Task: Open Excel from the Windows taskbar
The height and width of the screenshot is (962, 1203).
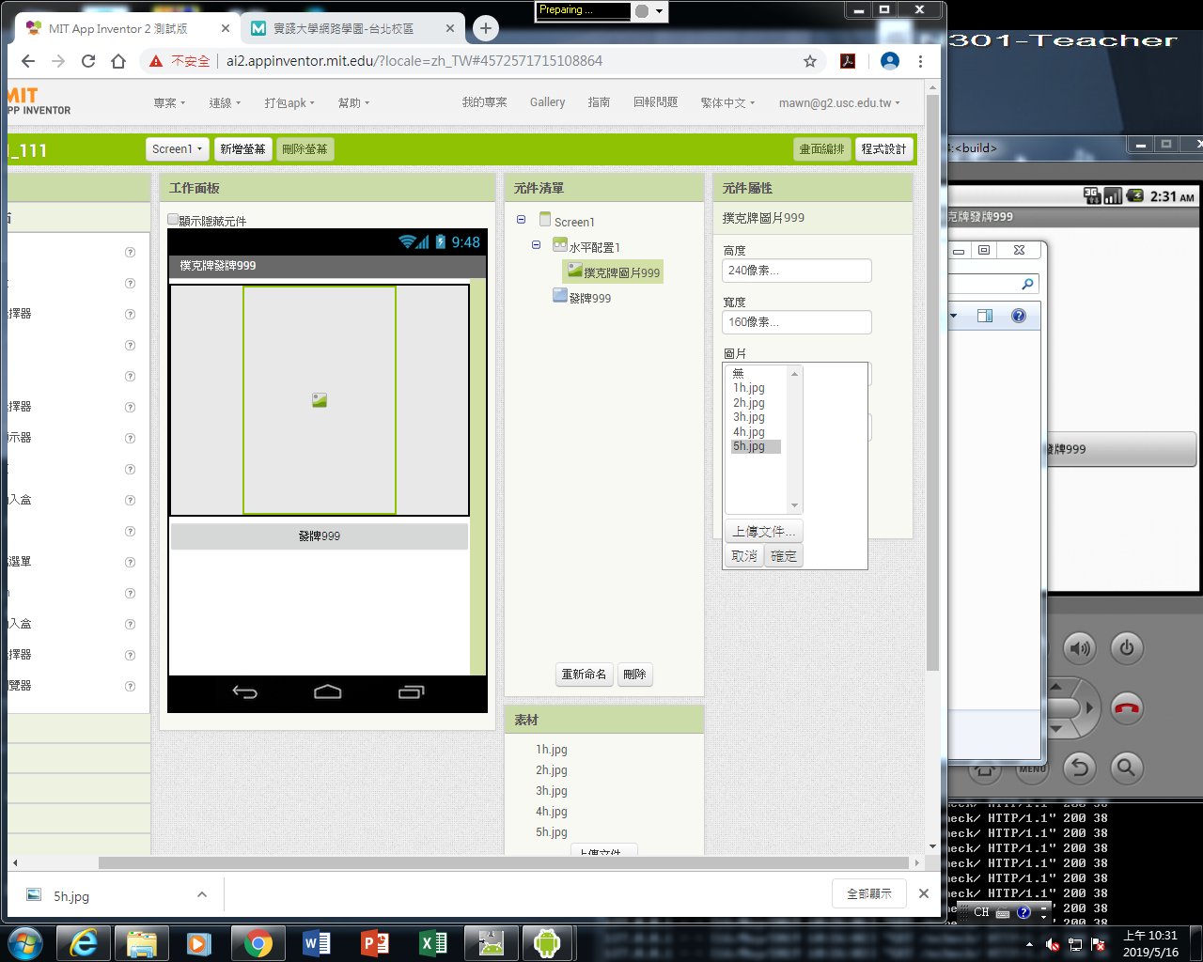Action: tap(432, 942)
